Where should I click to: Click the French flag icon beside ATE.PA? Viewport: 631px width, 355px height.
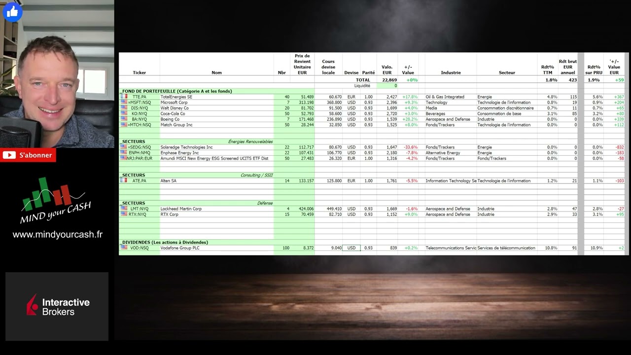click(124, 180)
